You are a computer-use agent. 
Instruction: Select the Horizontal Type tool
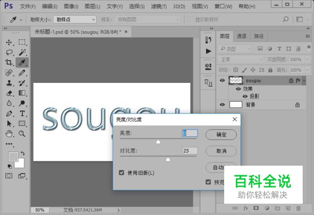coord(22,114)
